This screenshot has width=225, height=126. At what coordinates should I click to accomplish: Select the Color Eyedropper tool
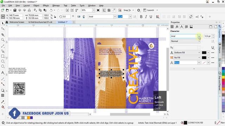(x=2, y=102)
